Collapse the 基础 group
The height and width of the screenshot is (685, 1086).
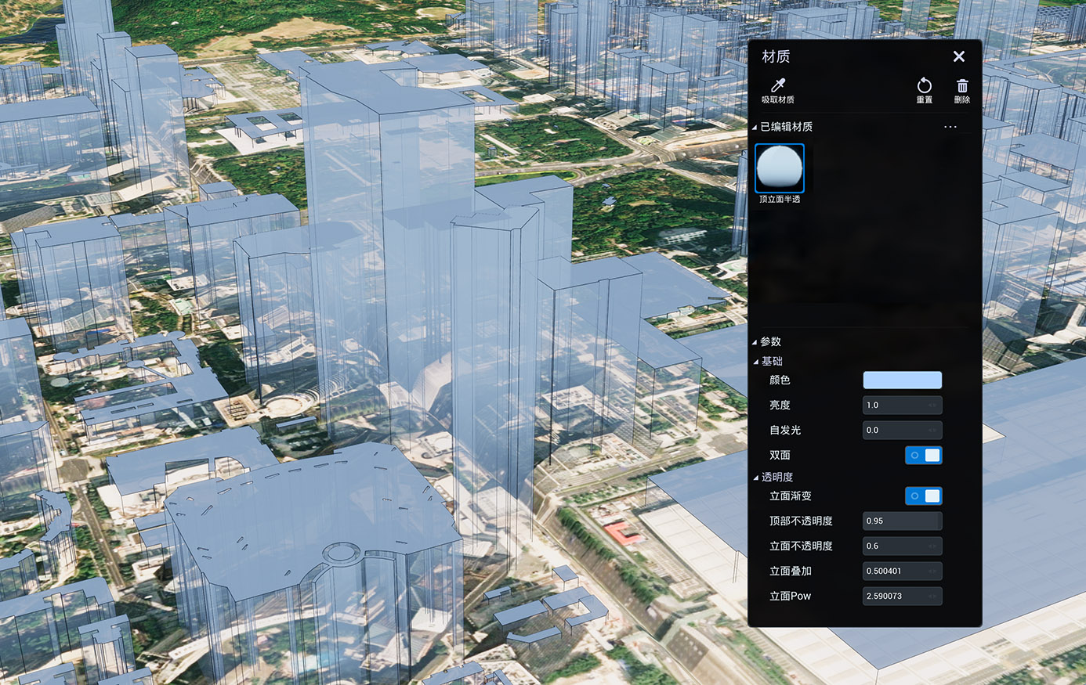click(756, 362)
